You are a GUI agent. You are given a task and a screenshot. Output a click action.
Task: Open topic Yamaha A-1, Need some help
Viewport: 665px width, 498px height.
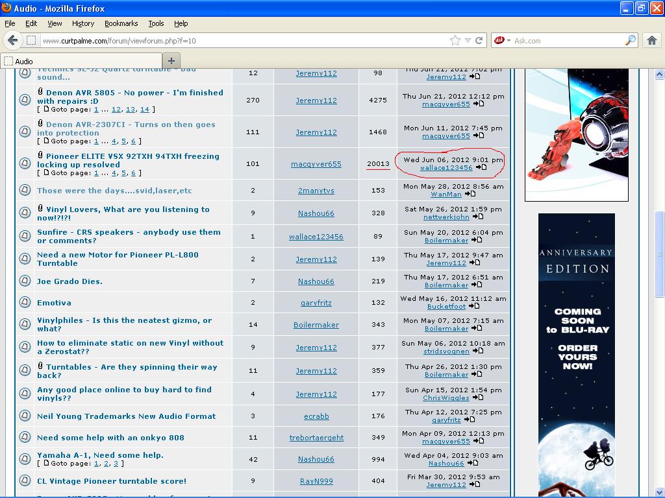[x=100, y=455]
